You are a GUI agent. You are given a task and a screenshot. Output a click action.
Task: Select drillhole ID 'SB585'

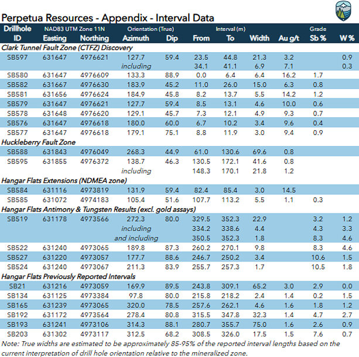click(x=18, y=200)
